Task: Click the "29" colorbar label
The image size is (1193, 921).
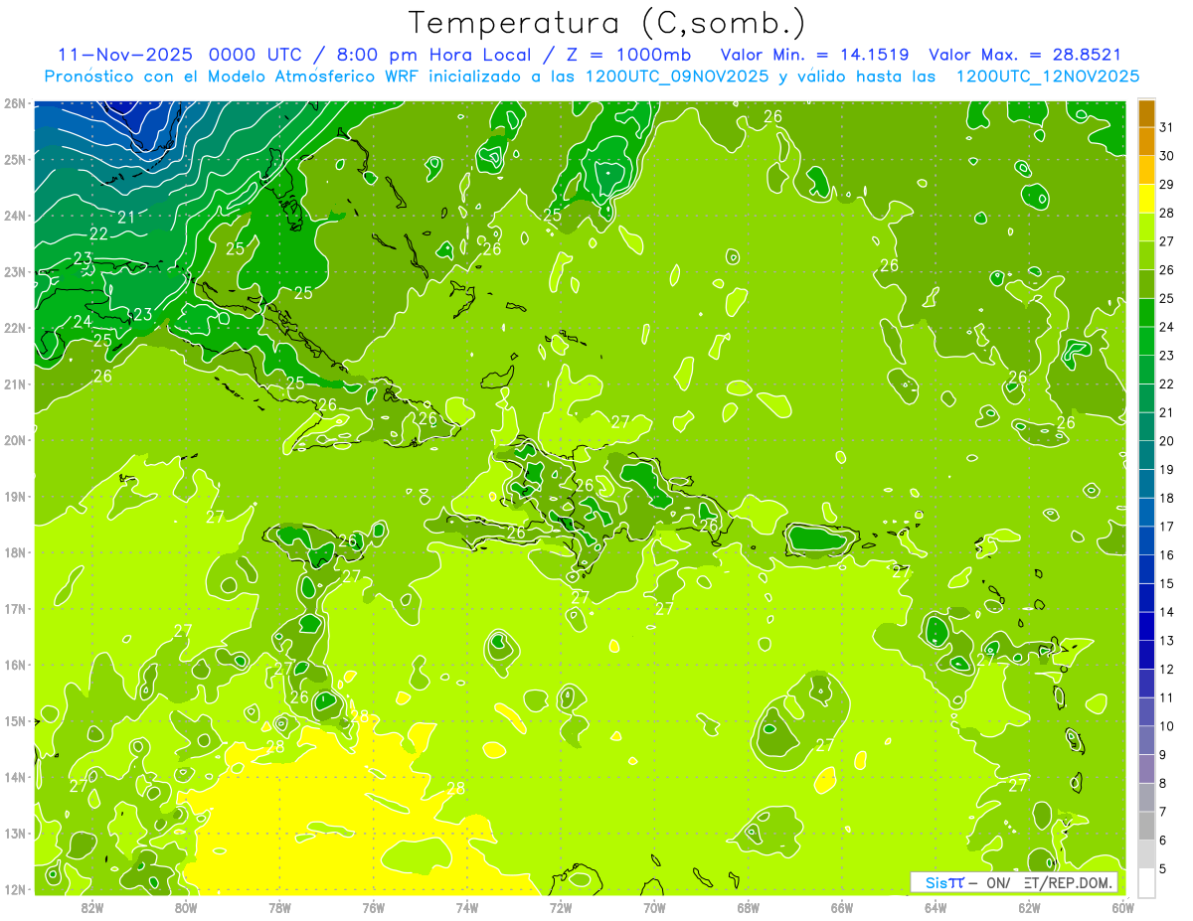Action: pos(1166,185)
